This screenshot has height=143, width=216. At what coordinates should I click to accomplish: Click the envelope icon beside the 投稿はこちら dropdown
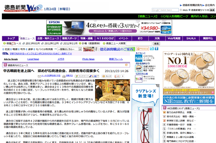pyautogui.click(x=55, y=49)
